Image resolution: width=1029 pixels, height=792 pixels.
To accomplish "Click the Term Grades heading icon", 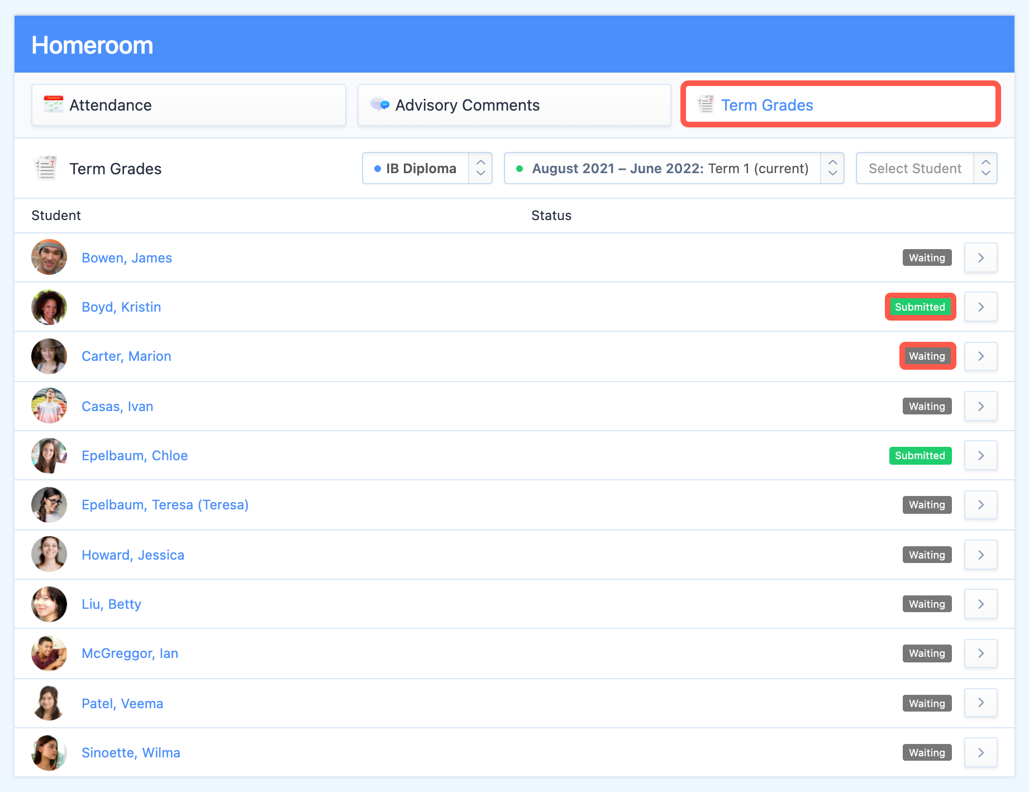I will (46, 168).
